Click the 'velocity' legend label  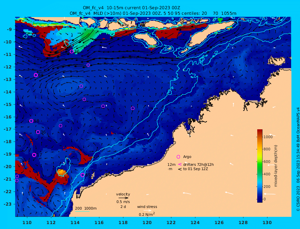[123, 194]
